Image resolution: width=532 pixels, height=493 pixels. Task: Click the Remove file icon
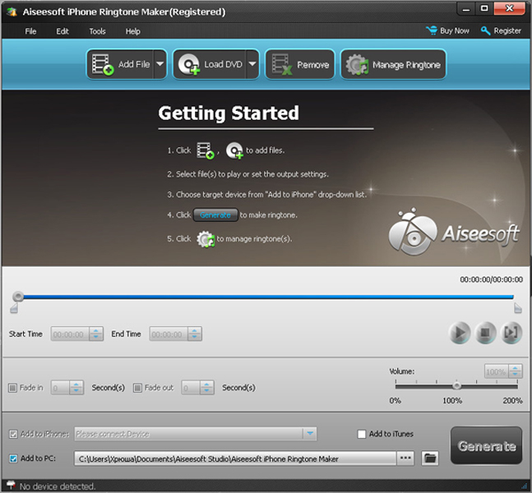282,65
